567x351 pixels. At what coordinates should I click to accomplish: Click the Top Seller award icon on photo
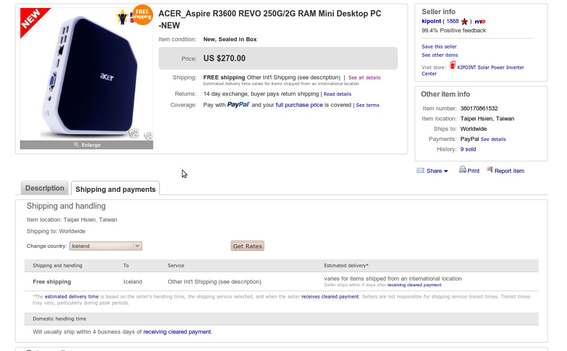[x=121, y=15]
